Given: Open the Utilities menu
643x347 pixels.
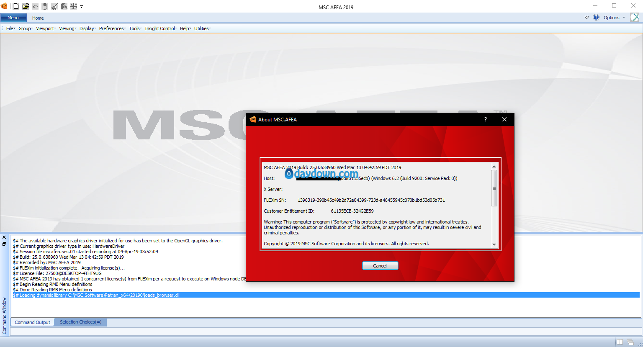Looking at the screenshot, I should coord(202,28).
